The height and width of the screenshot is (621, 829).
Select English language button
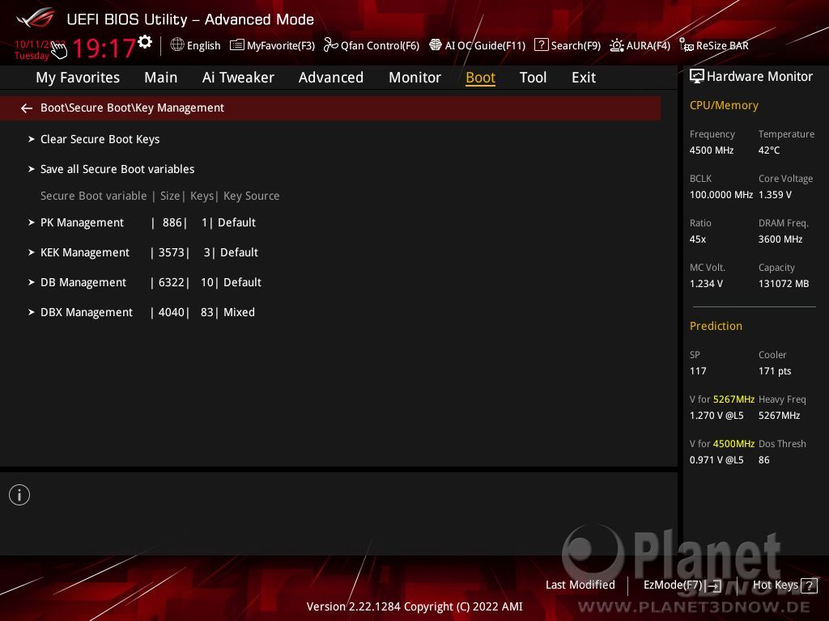coord(196,45)
